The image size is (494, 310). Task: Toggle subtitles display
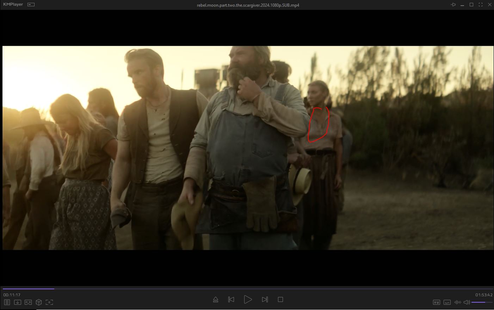447,302
